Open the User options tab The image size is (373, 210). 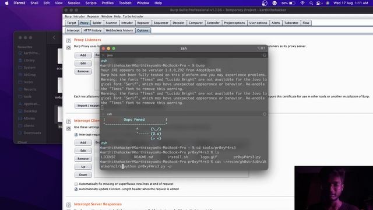(x=258, y=23)
